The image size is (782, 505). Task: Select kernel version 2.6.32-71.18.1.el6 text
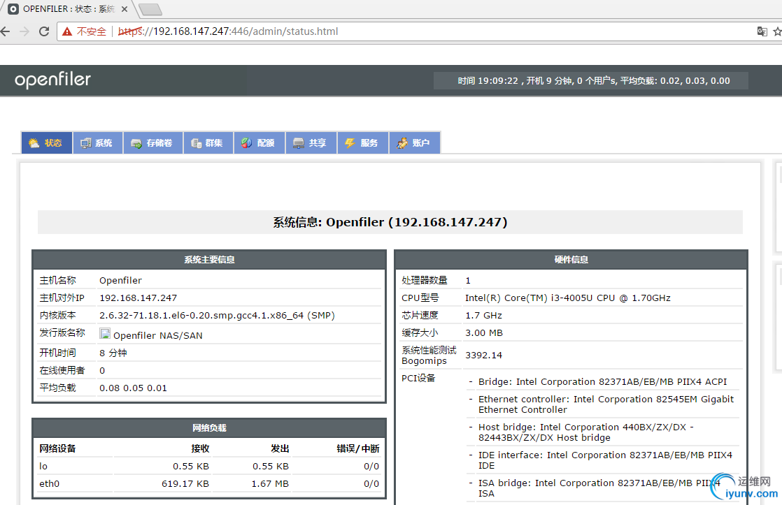click(x=217, y=315)
